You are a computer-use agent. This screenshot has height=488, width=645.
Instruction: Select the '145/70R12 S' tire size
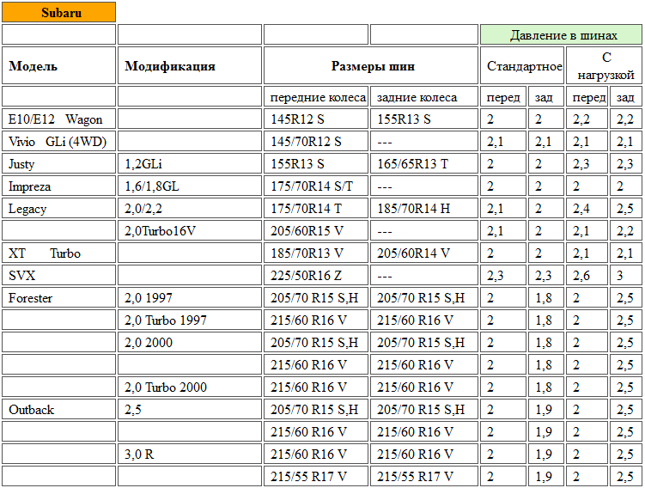(x=316, y=142)
